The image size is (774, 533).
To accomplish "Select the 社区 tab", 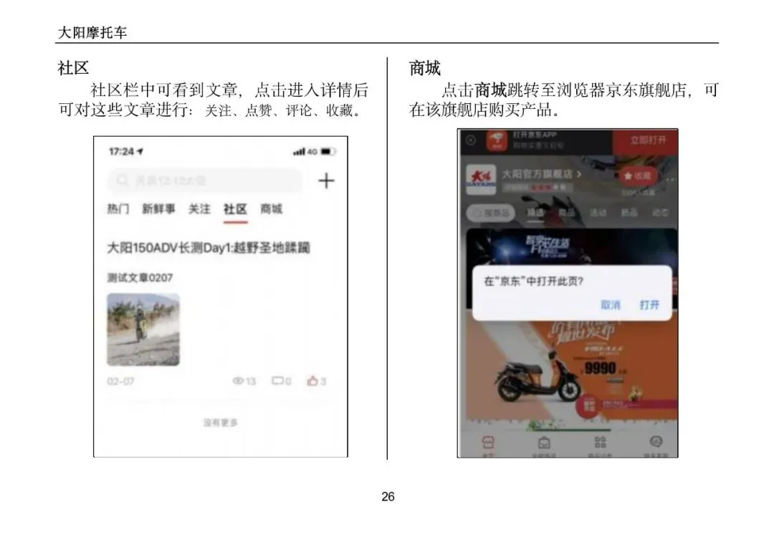I will pos(235,208).
